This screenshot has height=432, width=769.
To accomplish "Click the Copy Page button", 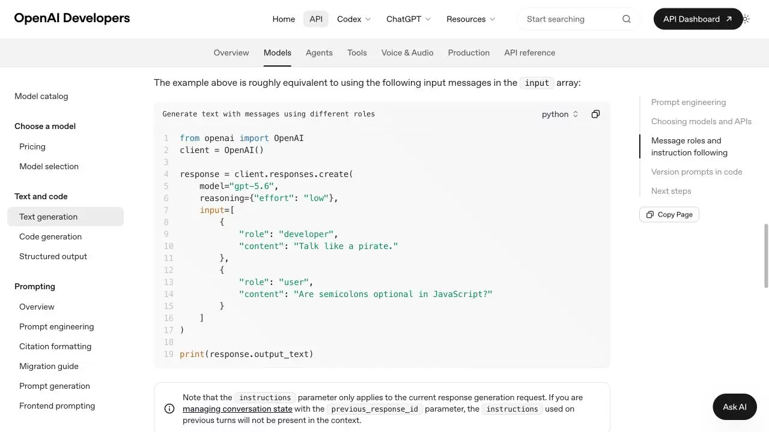I will point(669,215).
